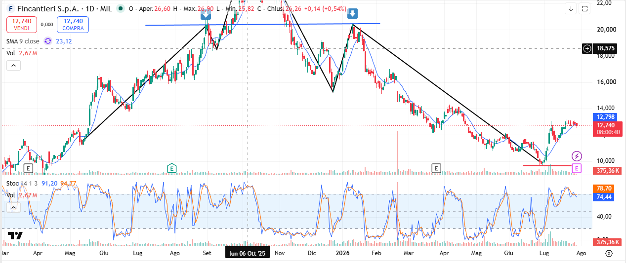Open the green earnings E marker near Ago

[171, 168]
